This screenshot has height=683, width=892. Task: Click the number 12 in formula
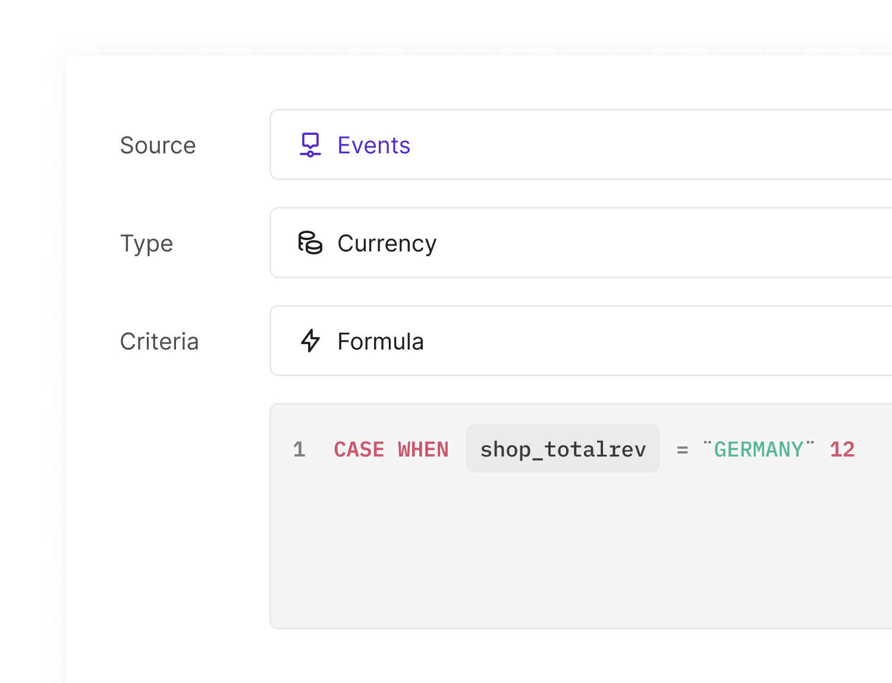point(842,449)
